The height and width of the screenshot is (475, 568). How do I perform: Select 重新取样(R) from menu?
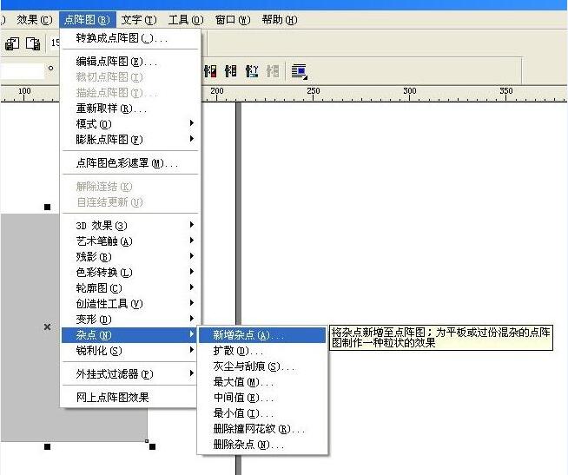pyautogui.click(x=130, y=108)
